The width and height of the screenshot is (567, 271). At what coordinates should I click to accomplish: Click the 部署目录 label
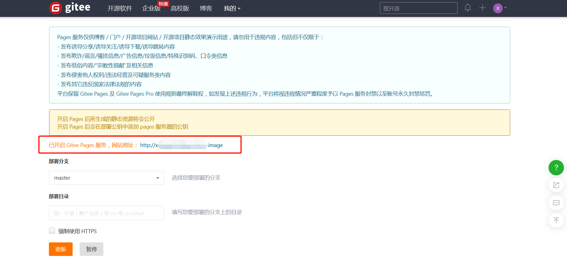coord(59,197)
